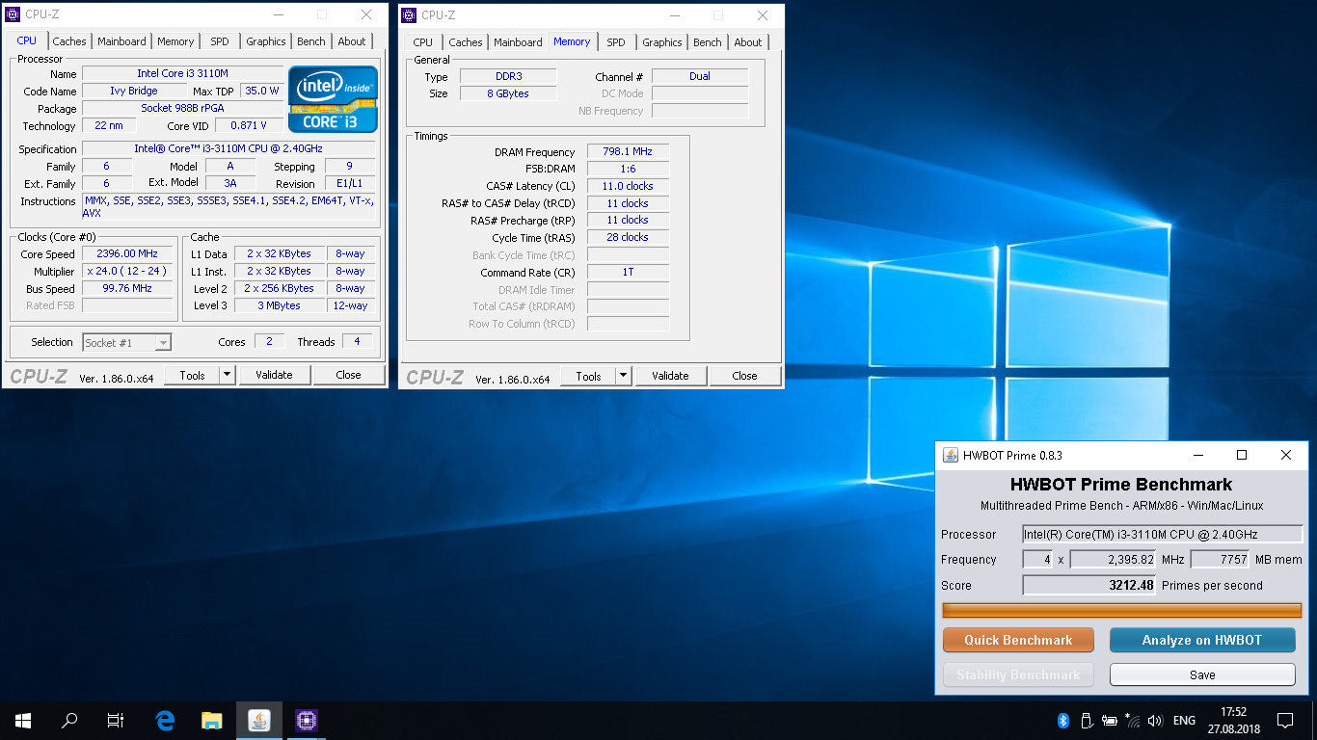Click Validate in left CPU-Z window
The width and height of the screenshot is (1317, 740).
coord(274,375)
